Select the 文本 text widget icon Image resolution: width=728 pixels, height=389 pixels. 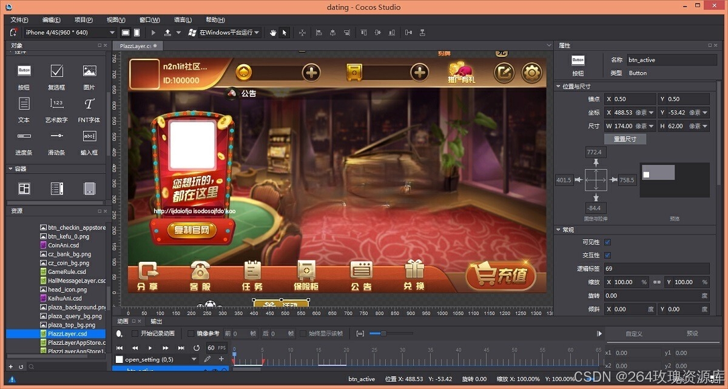coord(24,104)
